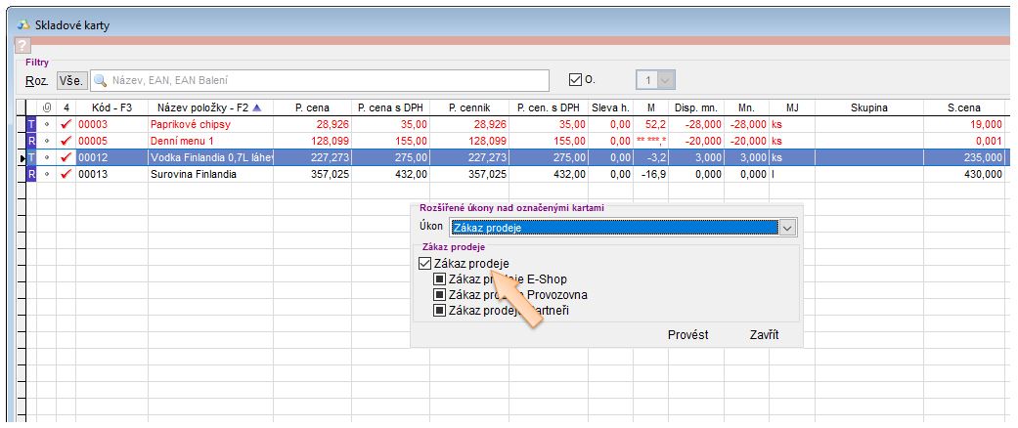Screen dimensions: 1018x428
Task: Toggle the Zákaz prodeje E-Shop checkbox
Action: 440,279
